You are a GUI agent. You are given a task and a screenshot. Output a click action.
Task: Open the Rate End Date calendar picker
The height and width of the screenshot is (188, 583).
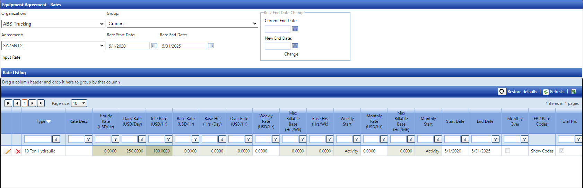tap(211, 46)
